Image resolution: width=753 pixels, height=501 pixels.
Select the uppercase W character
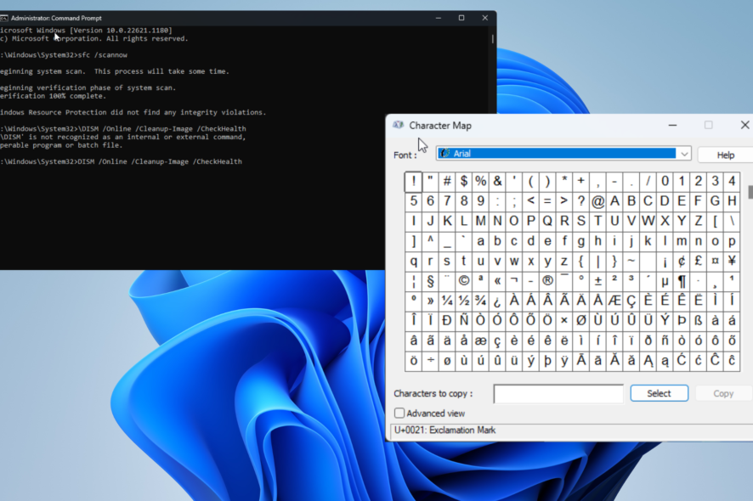point(648,222)
